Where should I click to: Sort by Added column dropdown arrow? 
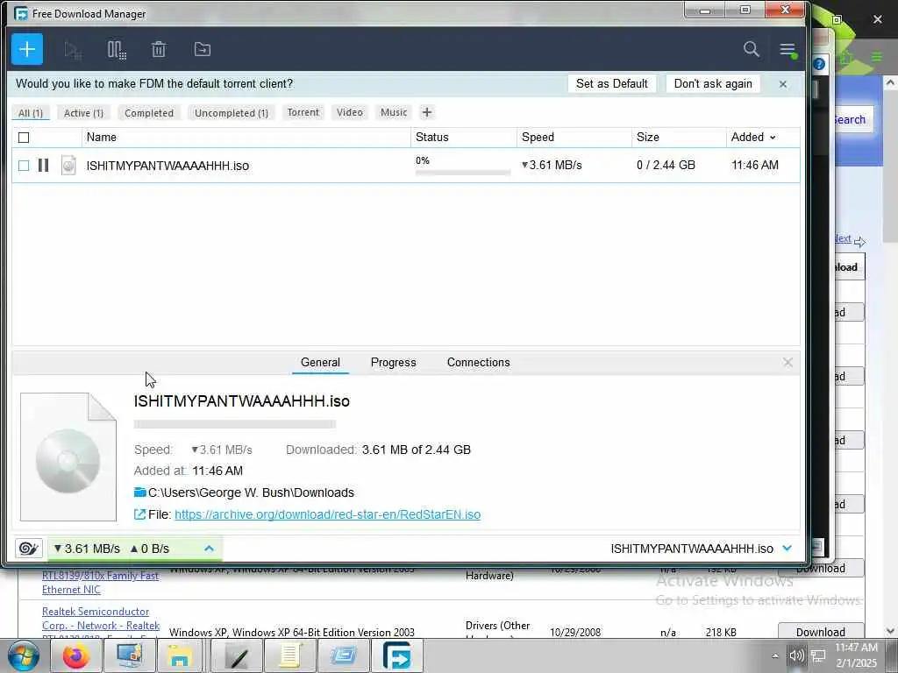tap(773, 138)
